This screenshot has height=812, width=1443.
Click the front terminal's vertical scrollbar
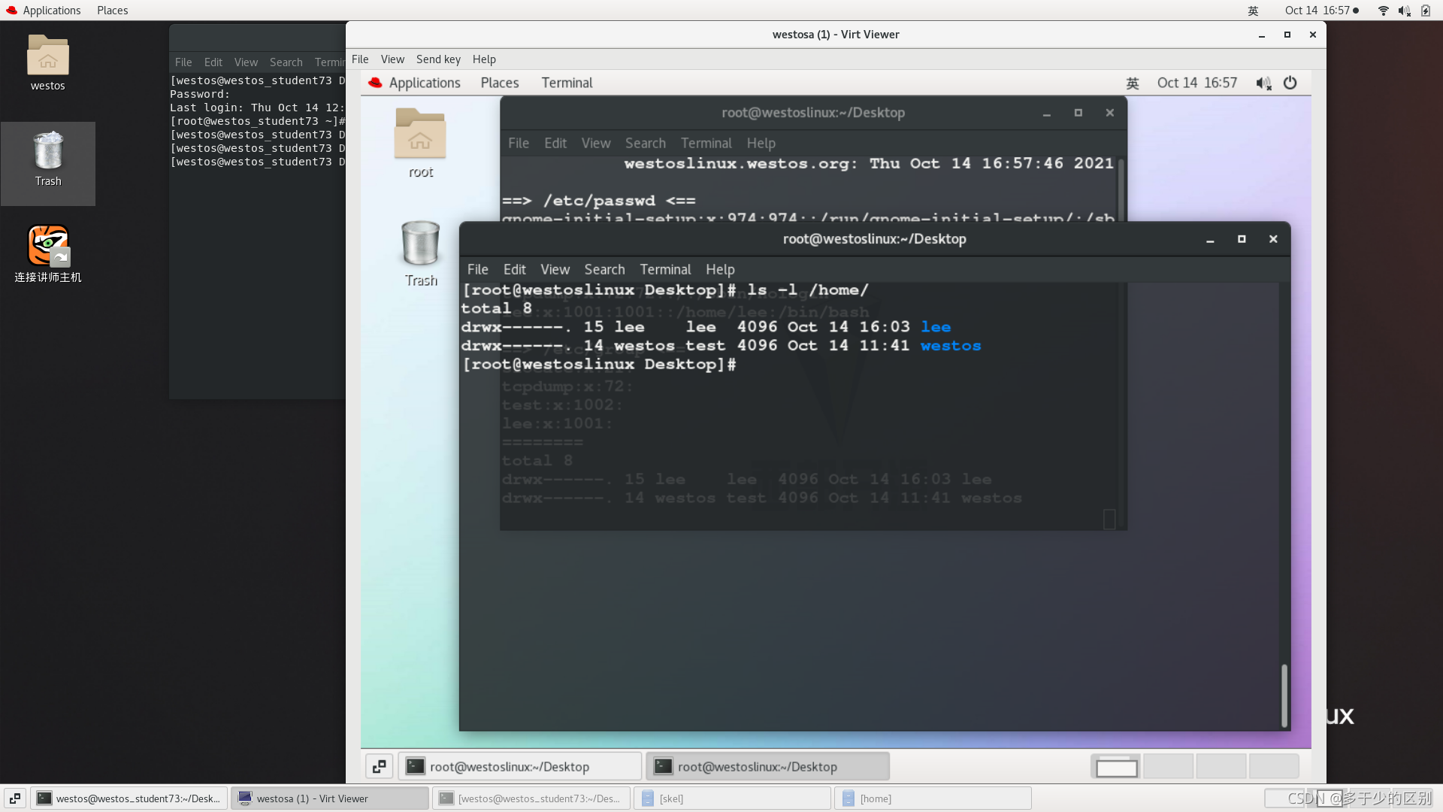(1284, 694)
